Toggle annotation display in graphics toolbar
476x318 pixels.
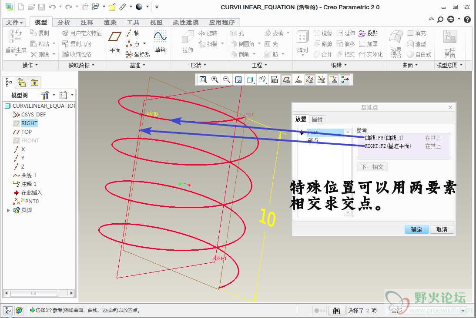[x=333, y=80]
